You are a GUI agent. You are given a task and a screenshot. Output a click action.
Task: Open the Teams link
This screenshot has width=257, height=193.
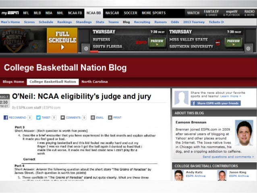coord(114,22)
